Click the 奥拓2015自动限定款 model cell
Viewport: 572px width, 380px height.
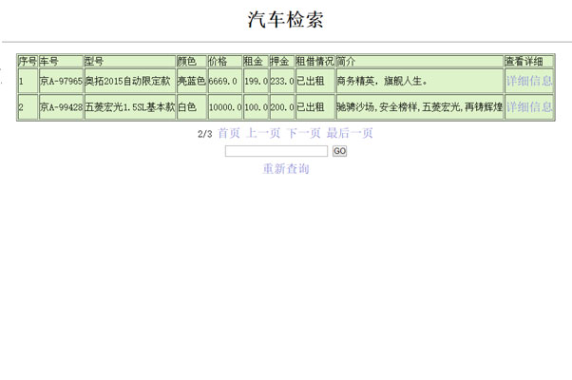click(x=128, y=81)
